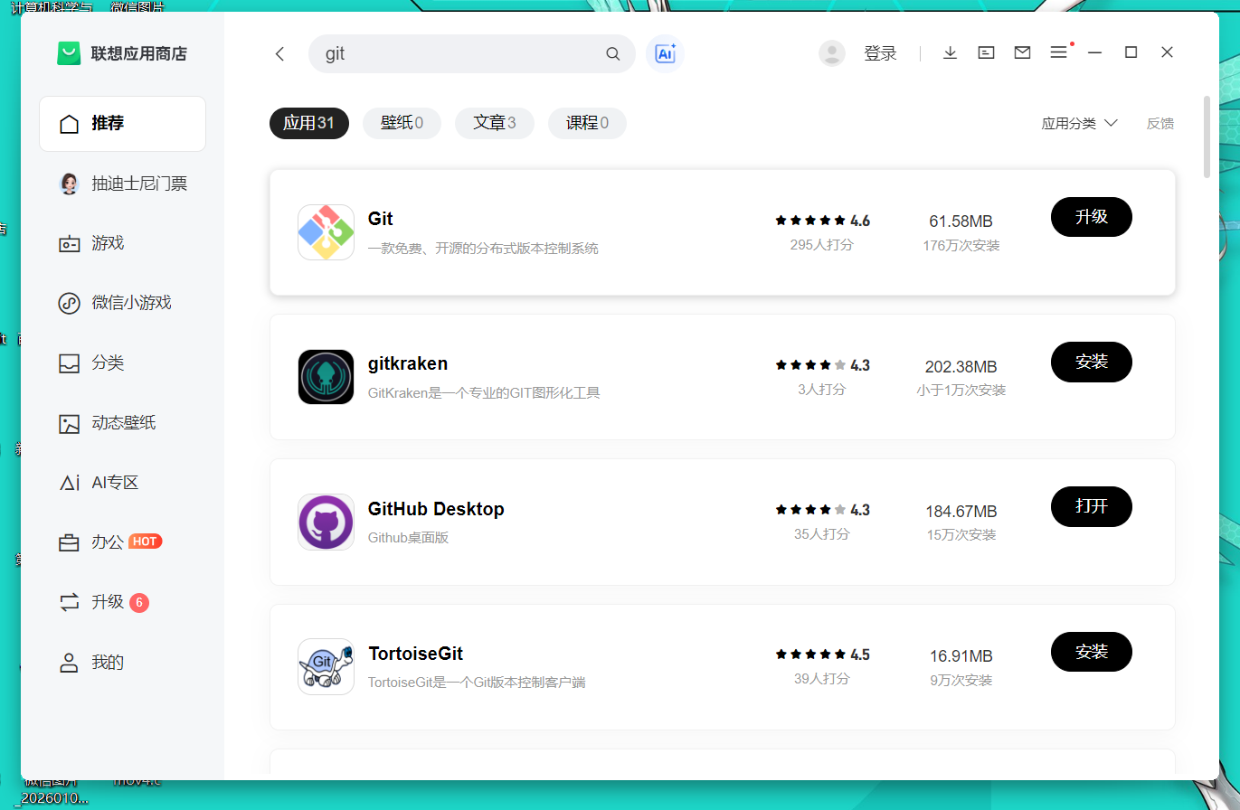Click the 39人打分 rating count
1240x810 pixels.
point(822,679)
